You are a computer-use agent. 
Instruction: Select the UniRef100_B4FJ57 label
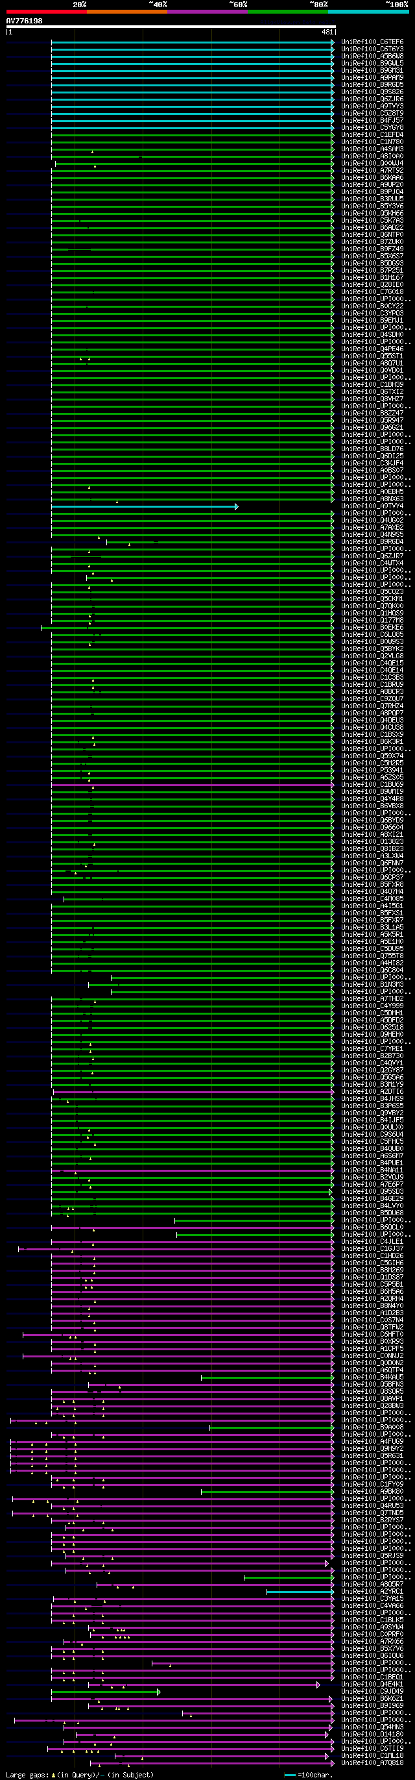point(372,120)
